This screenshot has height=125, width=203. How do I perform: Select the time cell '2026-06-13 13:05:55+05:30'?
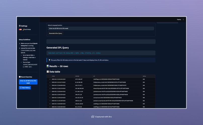63,95
